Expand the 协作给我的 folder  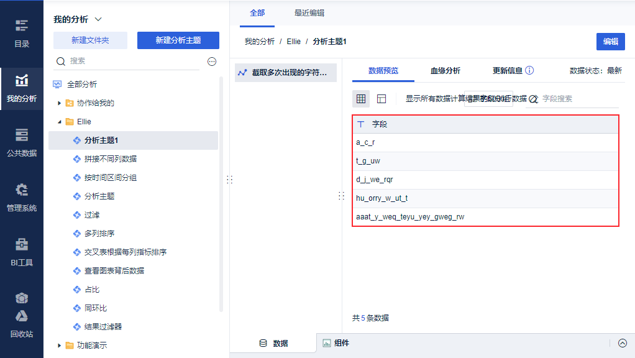point(60,103)
